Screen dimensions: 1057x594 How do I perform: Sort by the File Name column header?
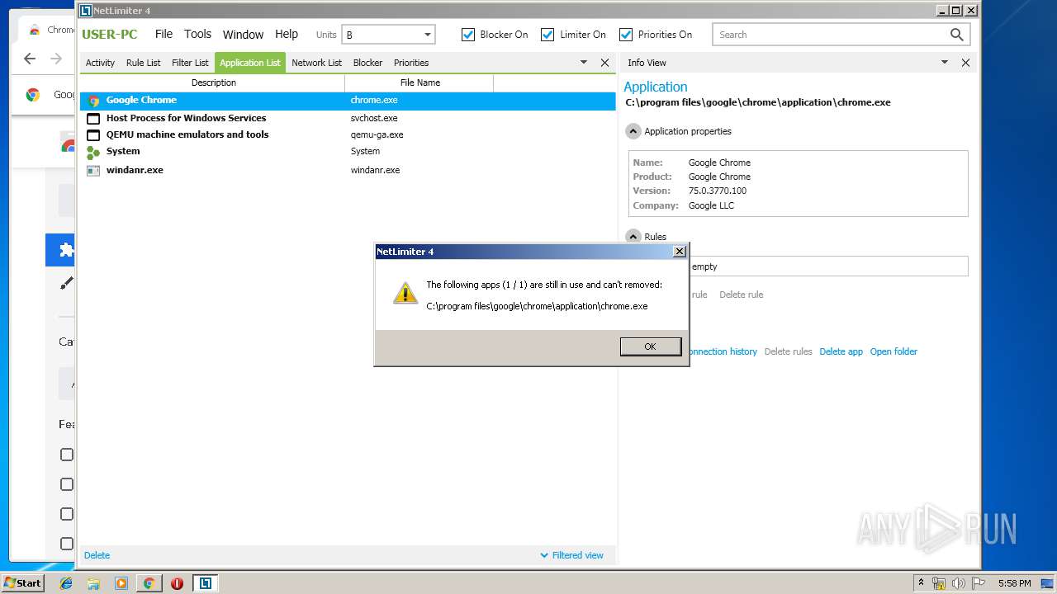(x=419, y=82)
